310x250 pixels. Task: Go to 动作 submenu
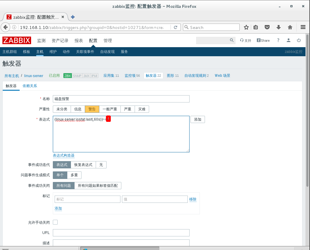coord(66,52)
